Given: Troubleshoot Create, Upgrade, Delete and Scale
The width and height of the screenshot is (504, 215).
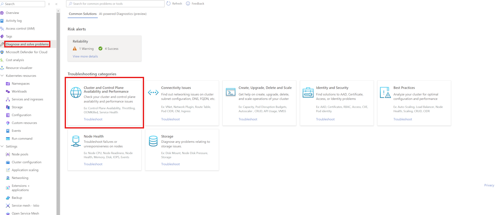Looking at the screenshot, I should pyautogui.click(x=248, y=119).
